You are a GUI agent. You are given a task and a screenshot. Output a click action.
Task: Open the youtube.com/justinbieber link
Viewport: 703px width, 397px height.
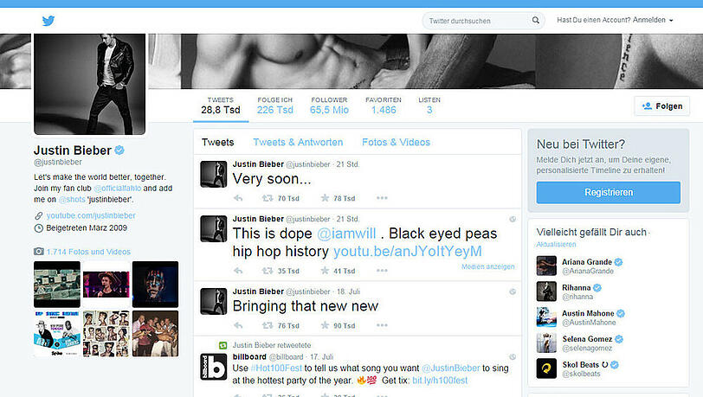(91, 215)
